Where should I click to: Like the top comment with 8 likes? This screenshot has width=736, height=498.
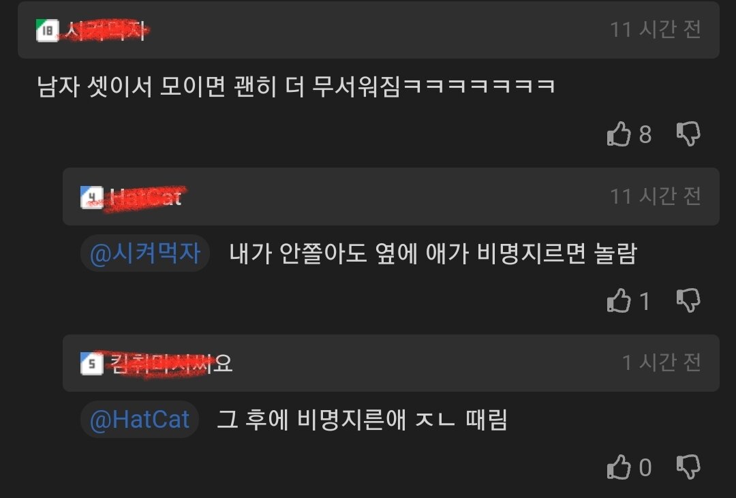click(x=619, y=134)
